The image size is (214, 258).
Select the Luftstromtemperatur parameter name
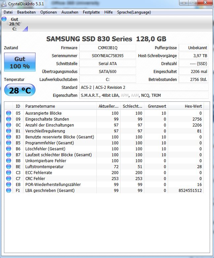click(x=44, y=166)
